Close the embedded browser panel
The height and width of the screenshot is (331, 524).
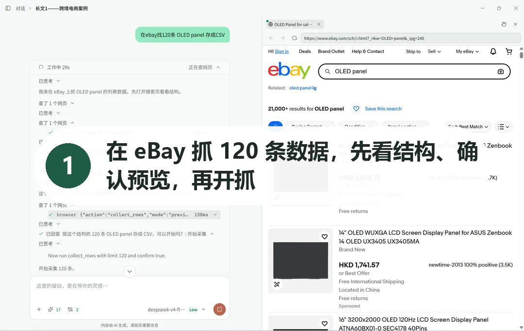point(515,24)
